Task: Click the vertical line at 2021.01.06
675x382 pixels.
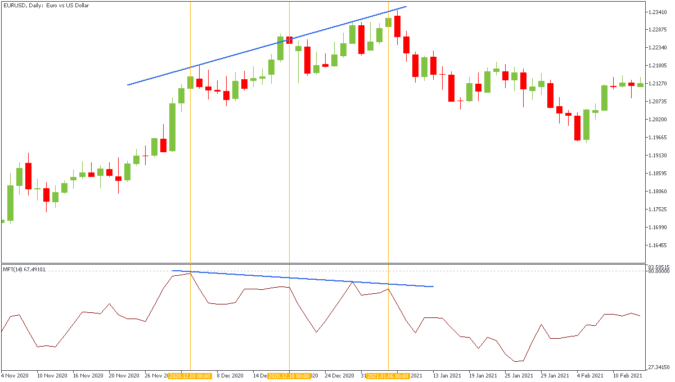Action: click(x=388, y=169)
